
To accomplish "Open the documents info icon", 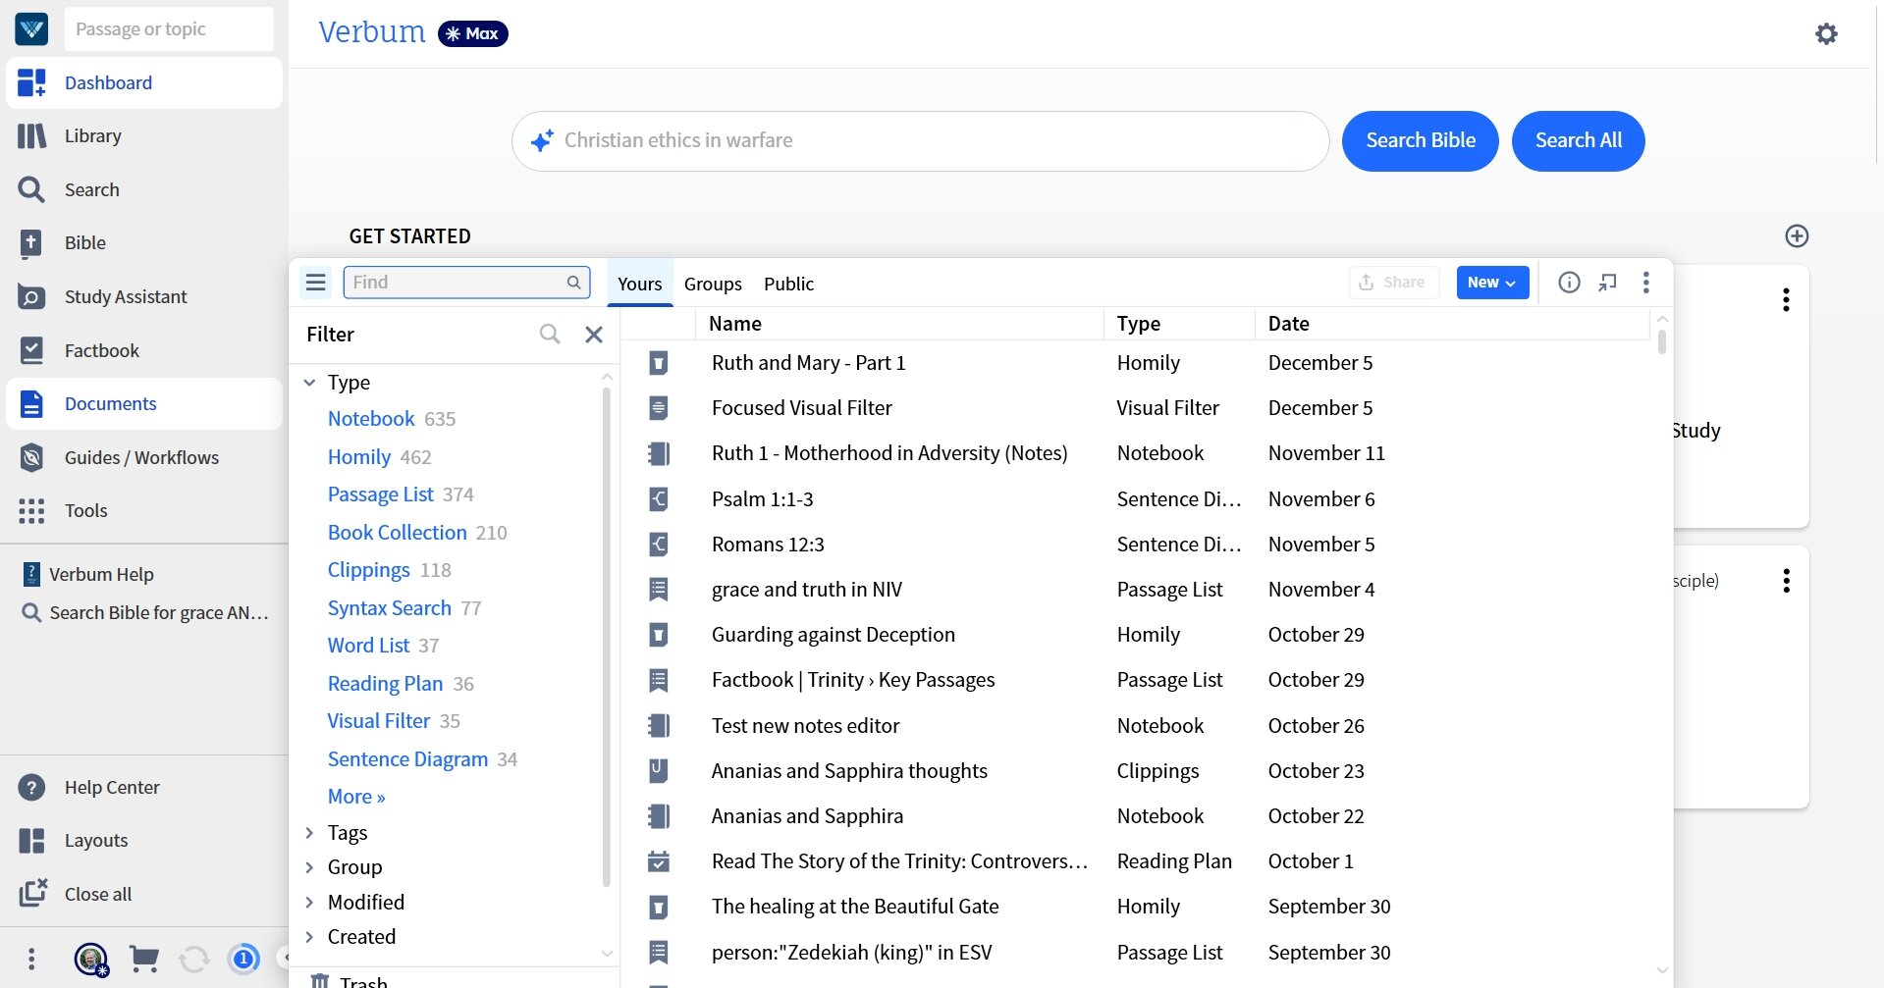I will [x=1569, y=283].
